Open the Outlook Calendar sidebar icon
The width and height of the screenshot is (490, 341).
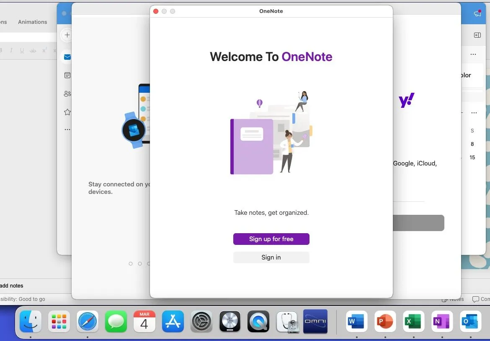point(67,75)
